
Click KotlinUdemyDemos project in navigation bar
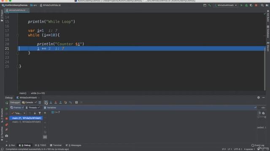(x=15, y=5)
